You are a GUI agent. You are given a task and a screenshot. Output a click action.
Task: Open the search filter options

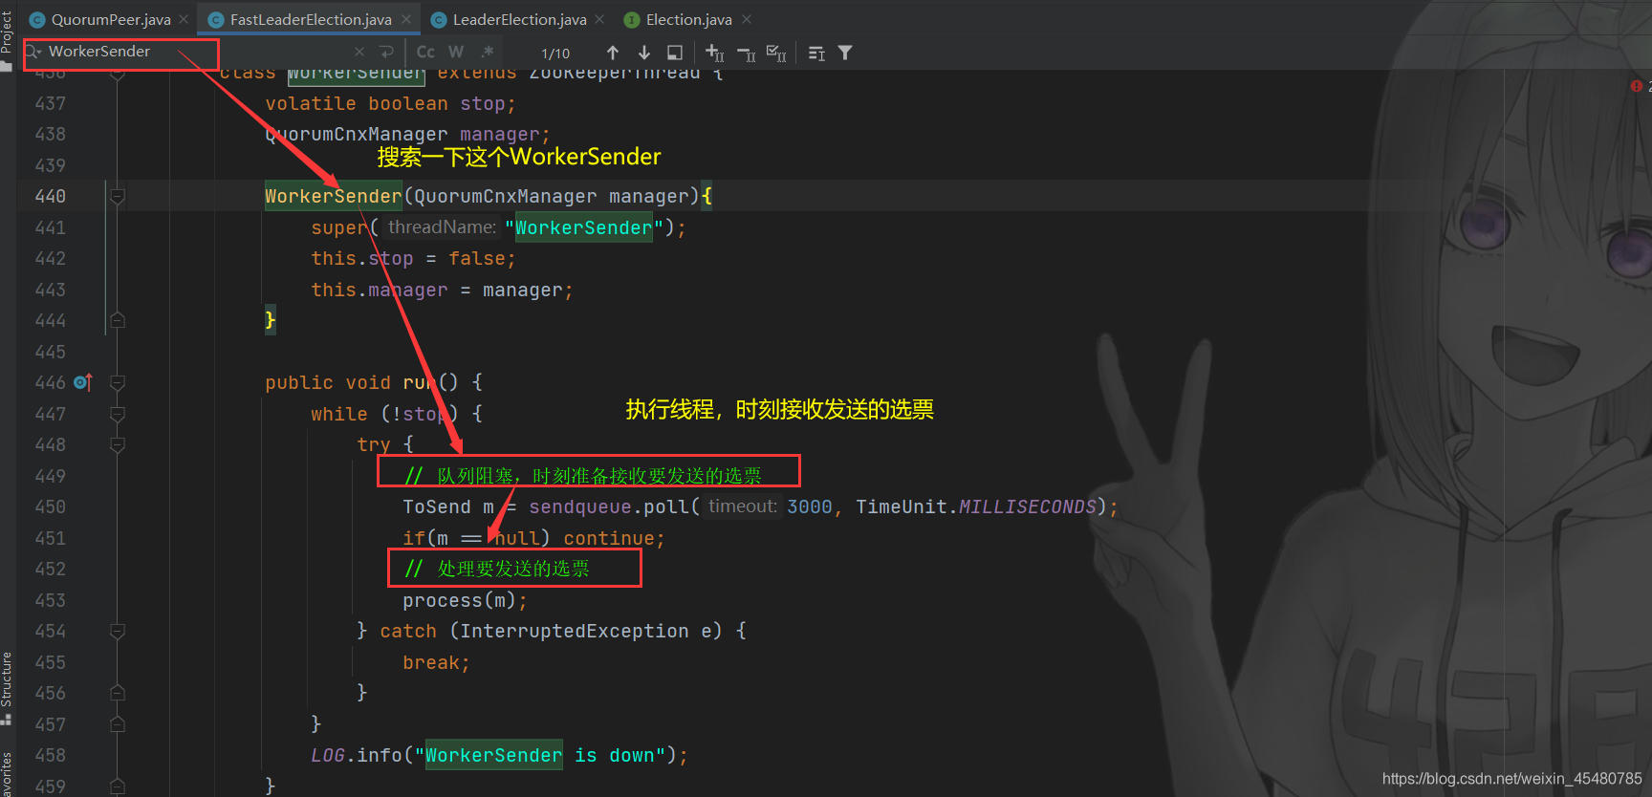(845, 53)
